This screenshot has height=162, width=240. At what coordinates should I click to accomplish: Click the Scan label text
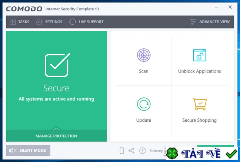(144, 71)
